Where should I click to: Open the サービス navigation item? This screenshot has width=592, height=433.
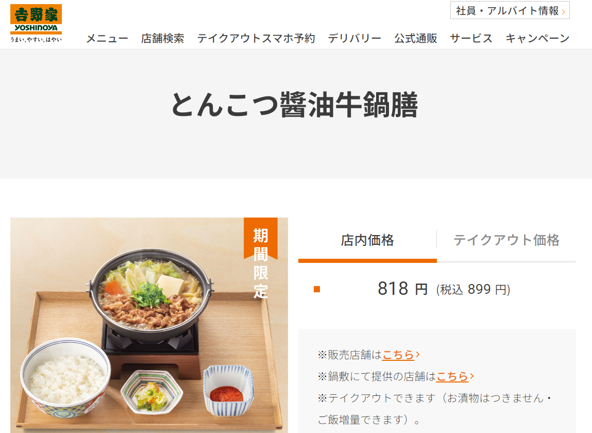tap(471, 39)
